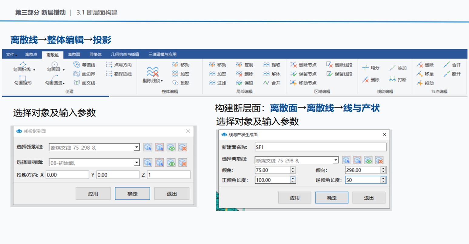
Task: Open the 选择投影线 dropdown list
Action: click(136, 147)
